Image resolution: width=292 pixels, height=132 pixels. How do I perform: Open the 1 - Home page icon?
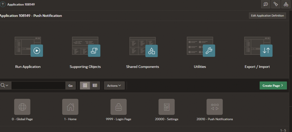pos(70,107)
